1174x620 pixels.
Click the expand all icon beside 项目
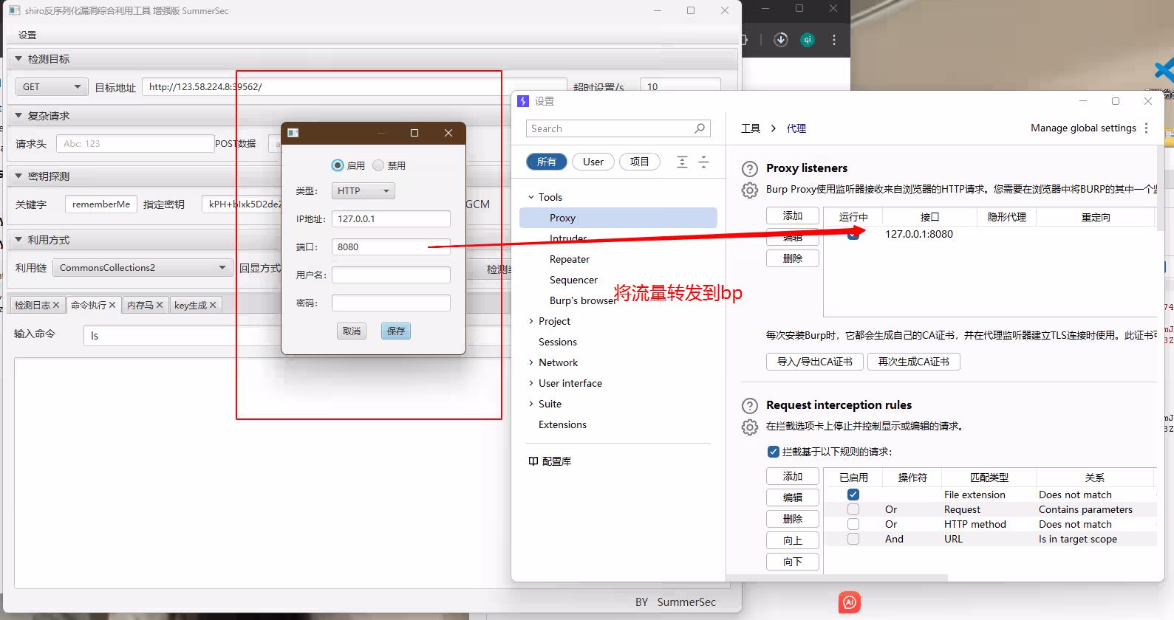682,162
